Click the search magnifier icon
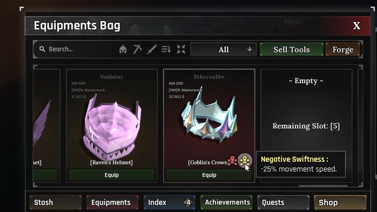 [42, 49]
